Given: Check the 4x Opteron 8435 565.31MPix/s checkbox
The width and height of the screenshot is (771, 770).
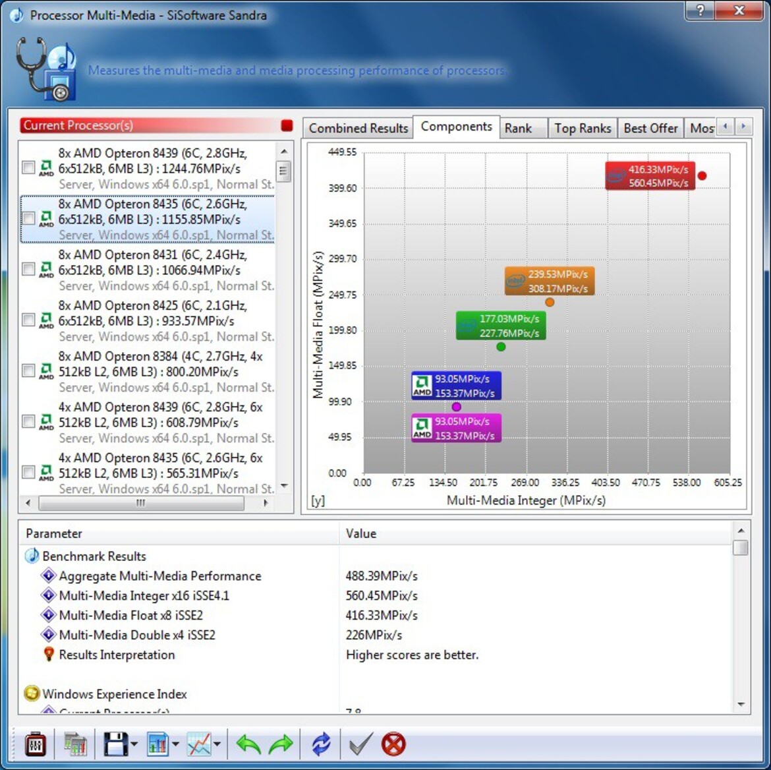Looking at the screenshot, I should (x=28, y=472).
